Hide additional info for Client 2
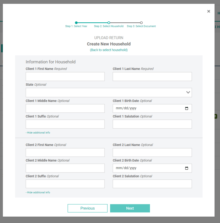 pyautogui.click(x=38, y=192)
